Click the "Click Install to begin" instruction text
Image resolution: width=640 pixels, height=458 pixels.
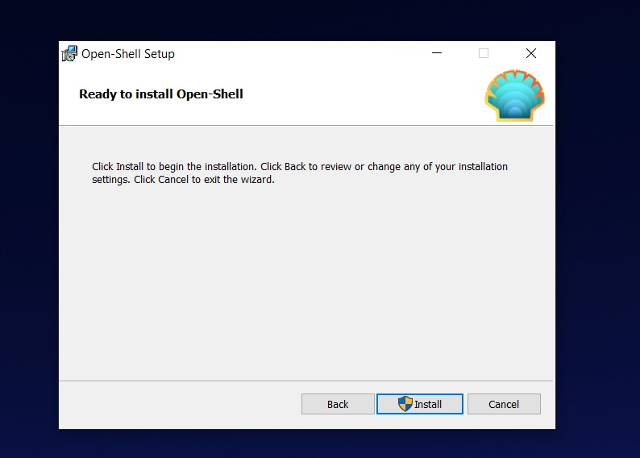300,173
